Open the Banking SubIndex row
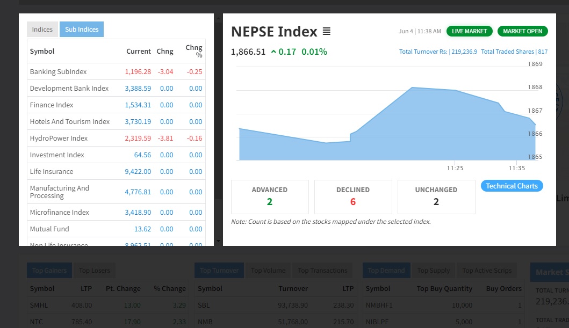The width and height of the screenshot is (569, 328). [116, 72]
